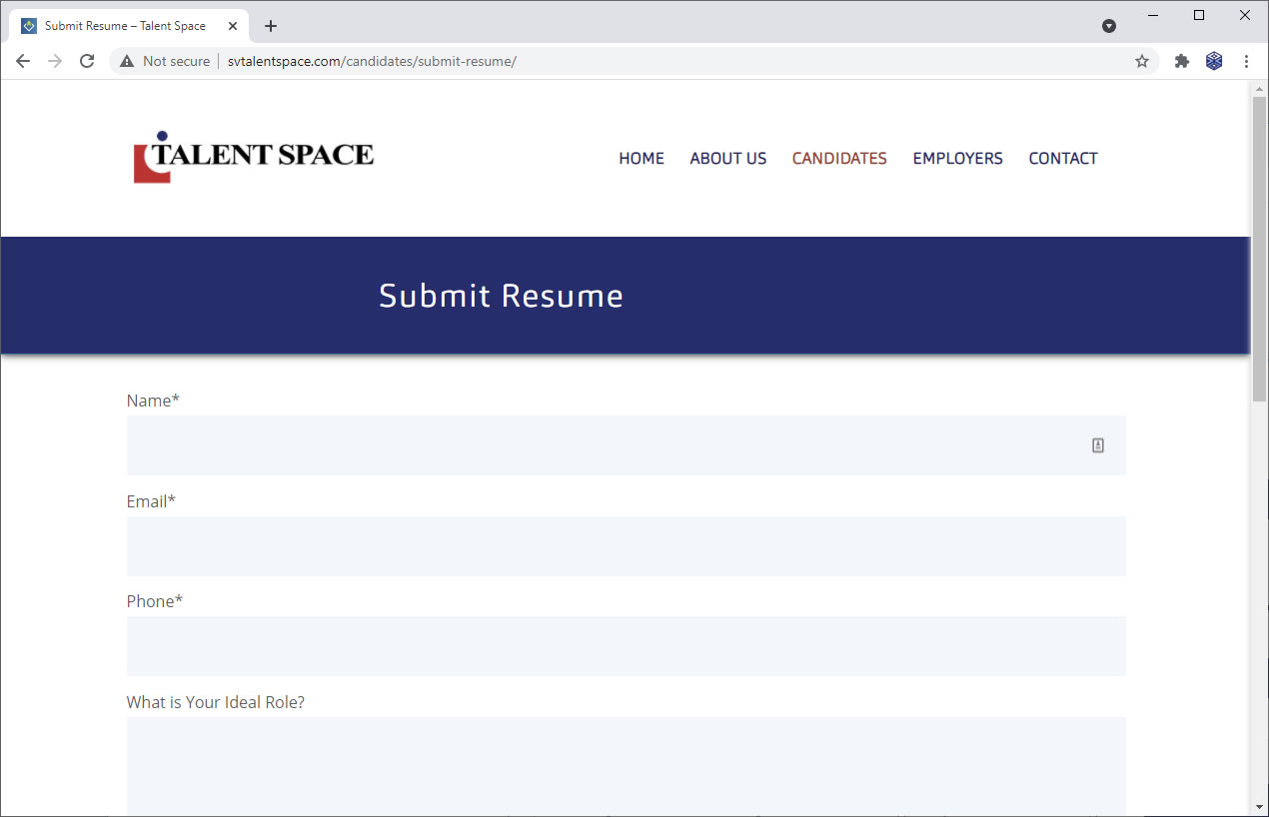Click the Not secure warning icon

[x=127, y=61]
